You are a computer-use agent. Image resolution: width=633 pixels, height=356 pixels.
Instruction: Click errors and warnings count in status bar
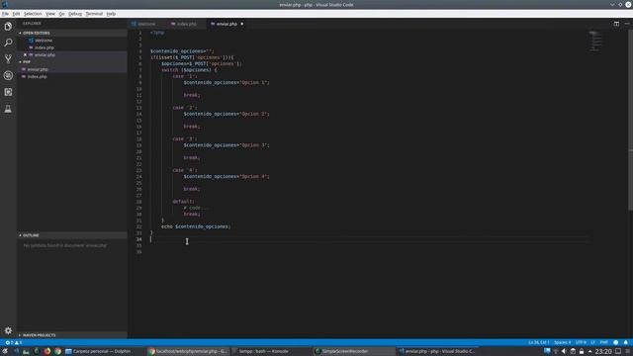coord(13,343)
